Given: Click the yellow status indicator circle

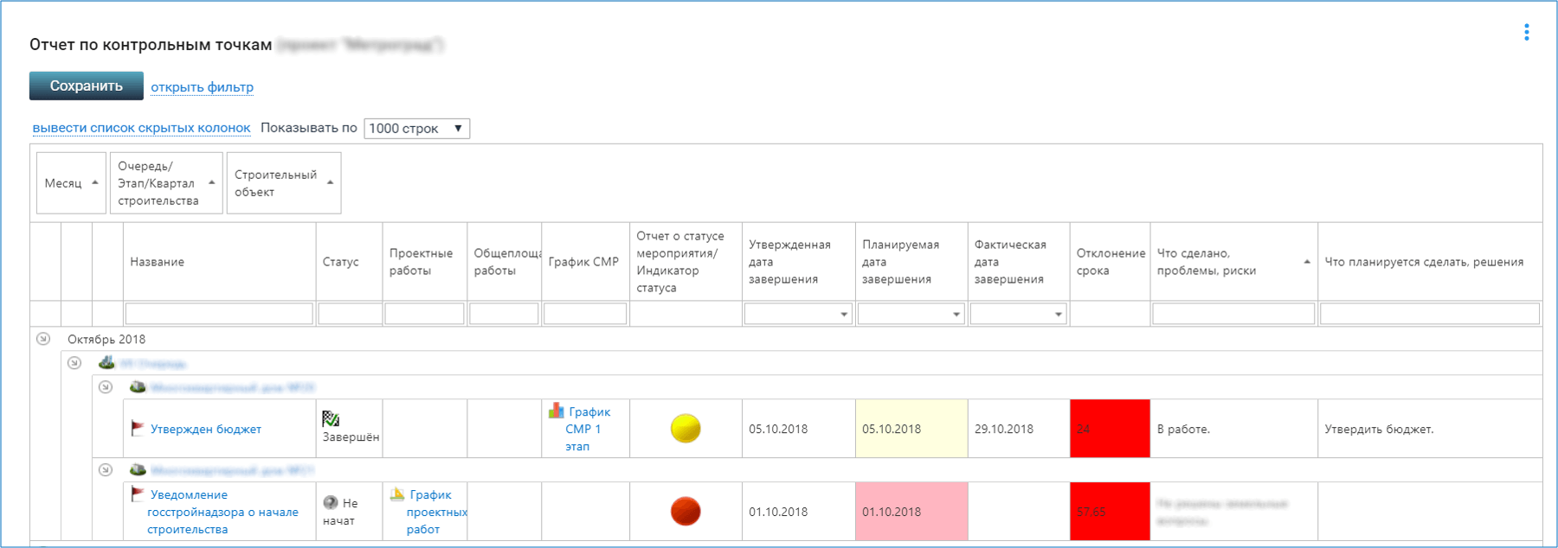Looking at the screenshot, I should pyautogui.click(x=686, y=429).
